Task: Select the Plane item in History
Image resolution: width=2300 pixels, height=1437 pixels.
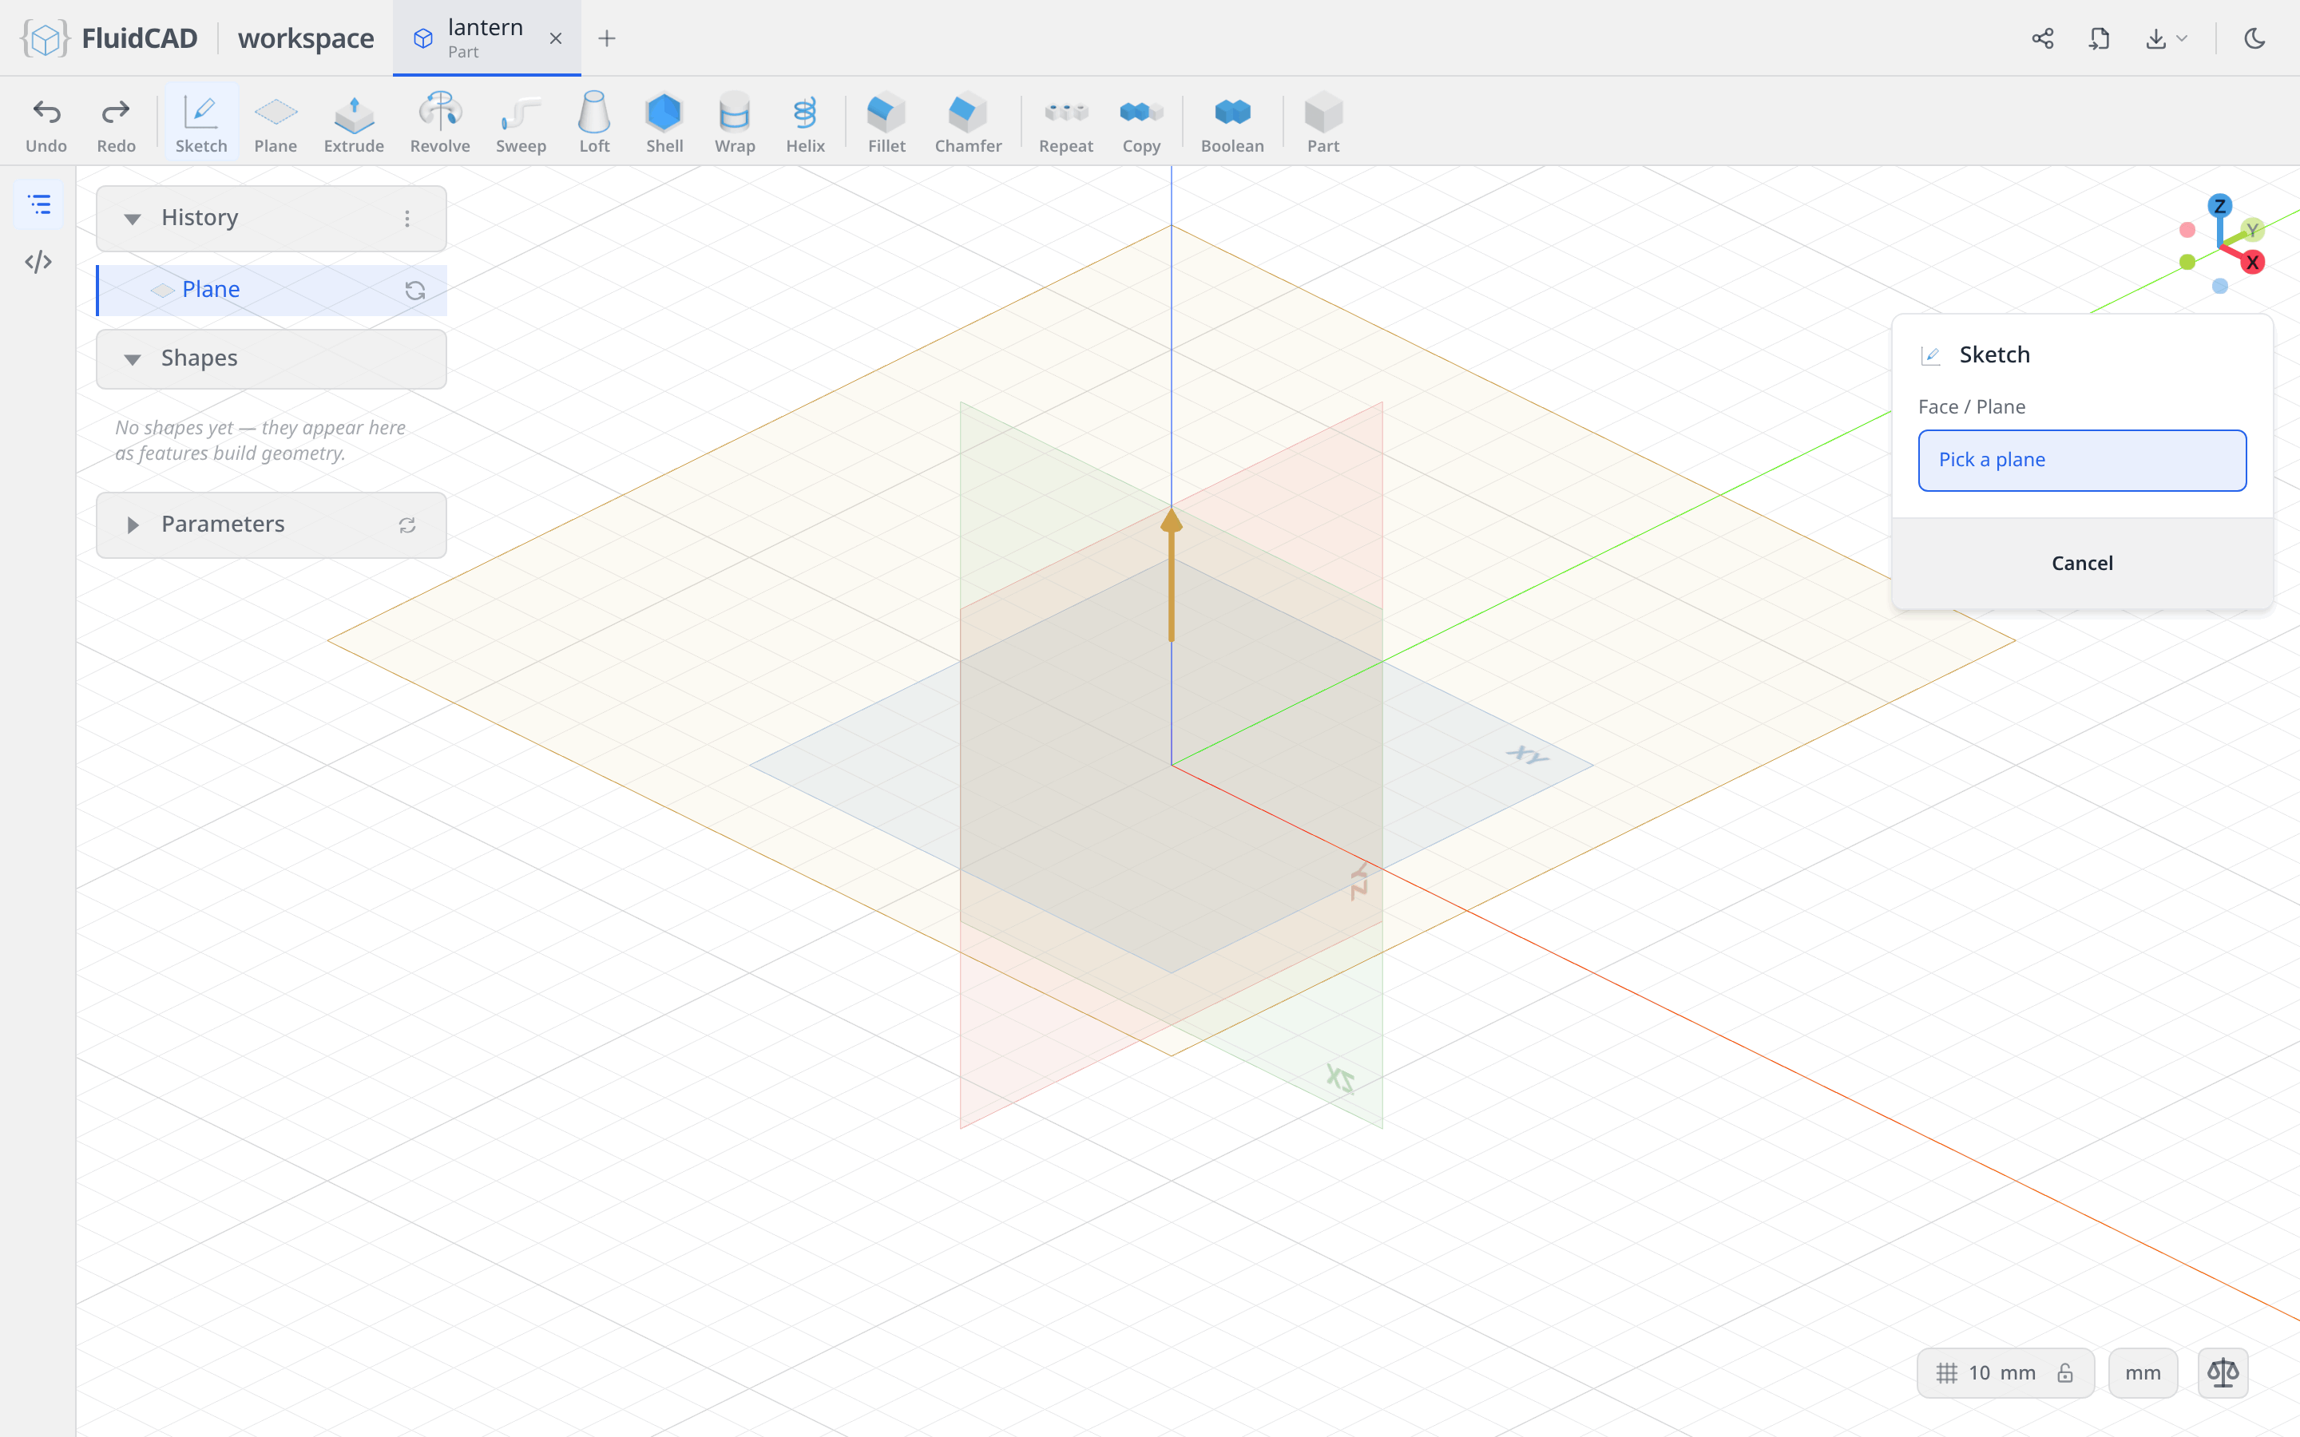Action: click(272, 290)
